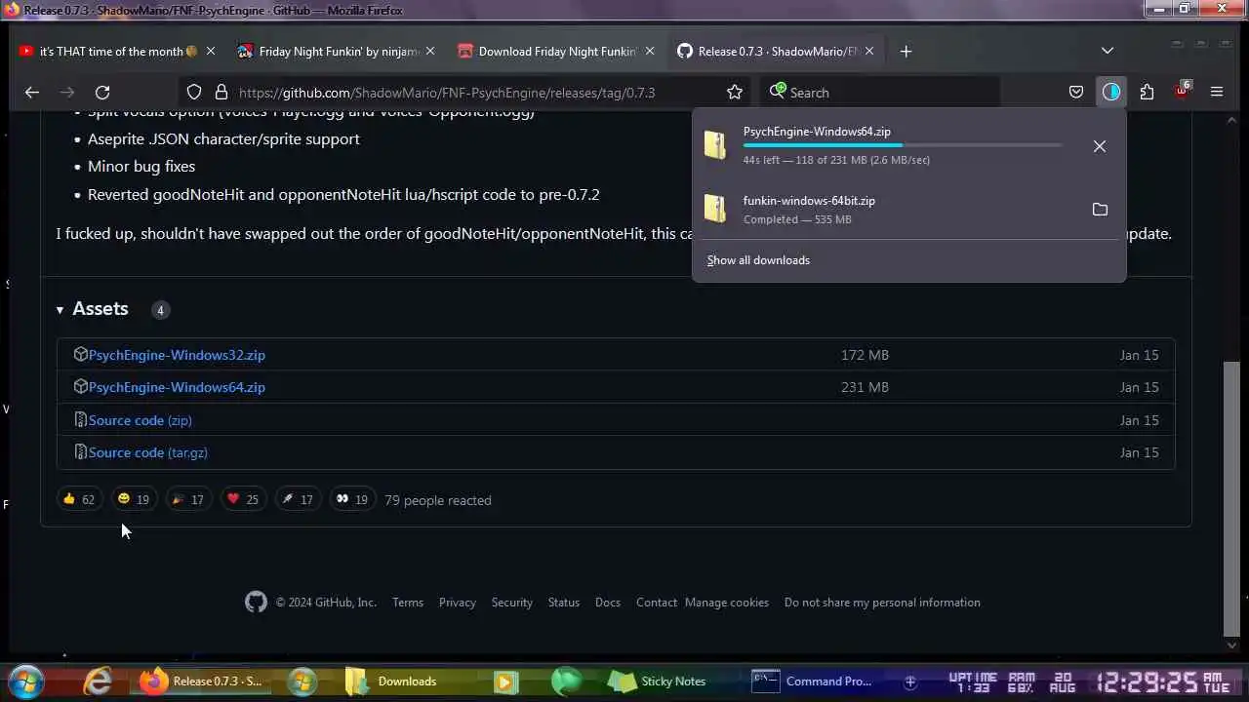Click into the Firefox Search box
The width and height of the screenshot is (1249, 702).
878,93
